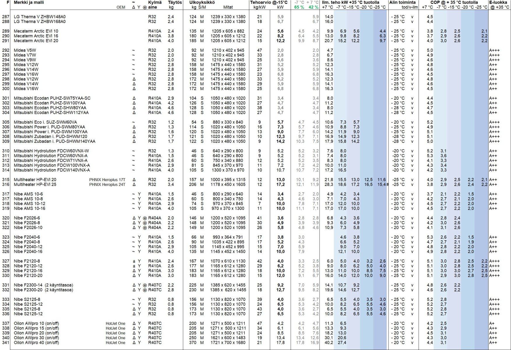Select the Mecaterm Arctic EVI 10 model name
This screenshot has width=511, height=350.
[x=36, y=31]
